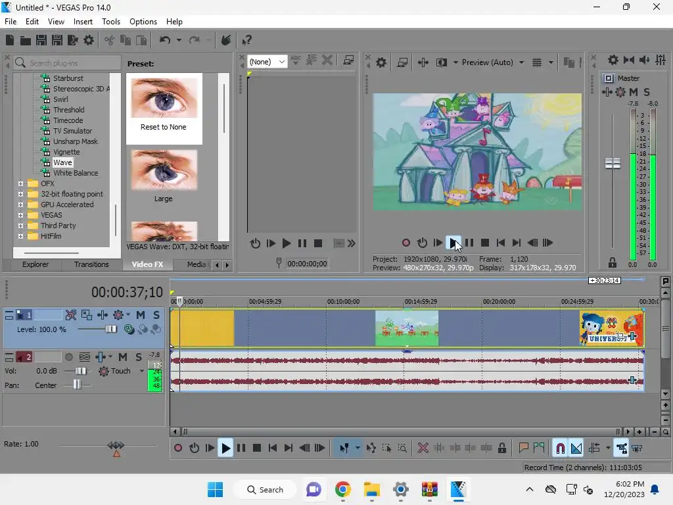673x505 pixels.
Task: Stop playback in the Video Preview window
Action: (x=485, y=243)
